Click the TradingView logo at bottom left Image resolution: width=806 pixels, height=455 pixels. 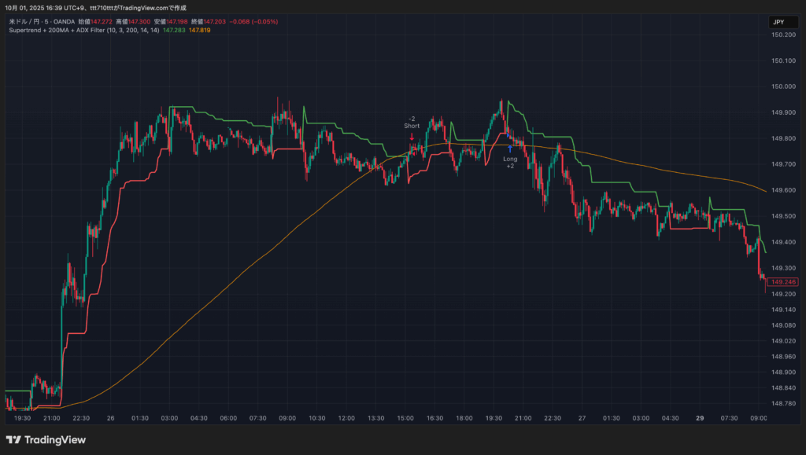(46, 440)
